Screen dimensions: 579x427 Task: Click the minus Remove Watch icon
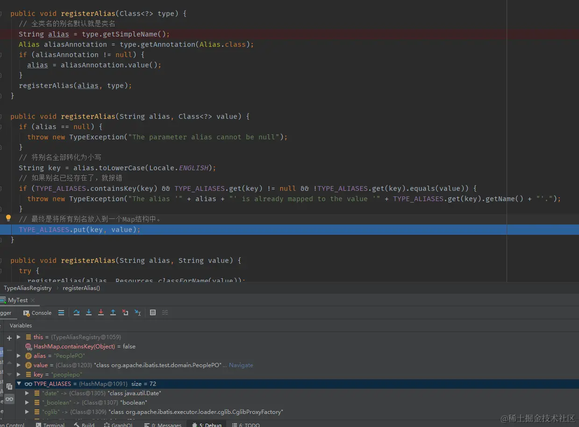pos(9,350)
